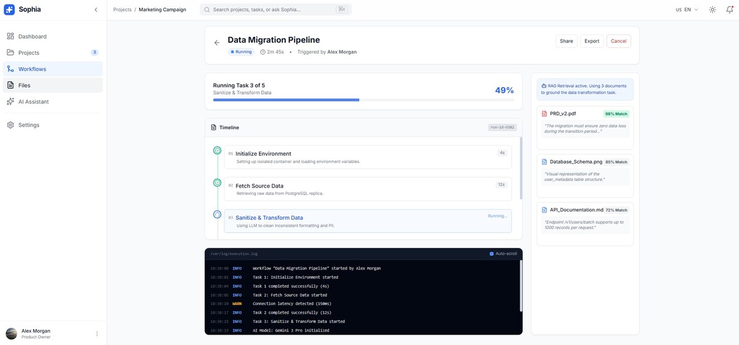Click the running status icon for Sanitize step

(x=217, y=215)
